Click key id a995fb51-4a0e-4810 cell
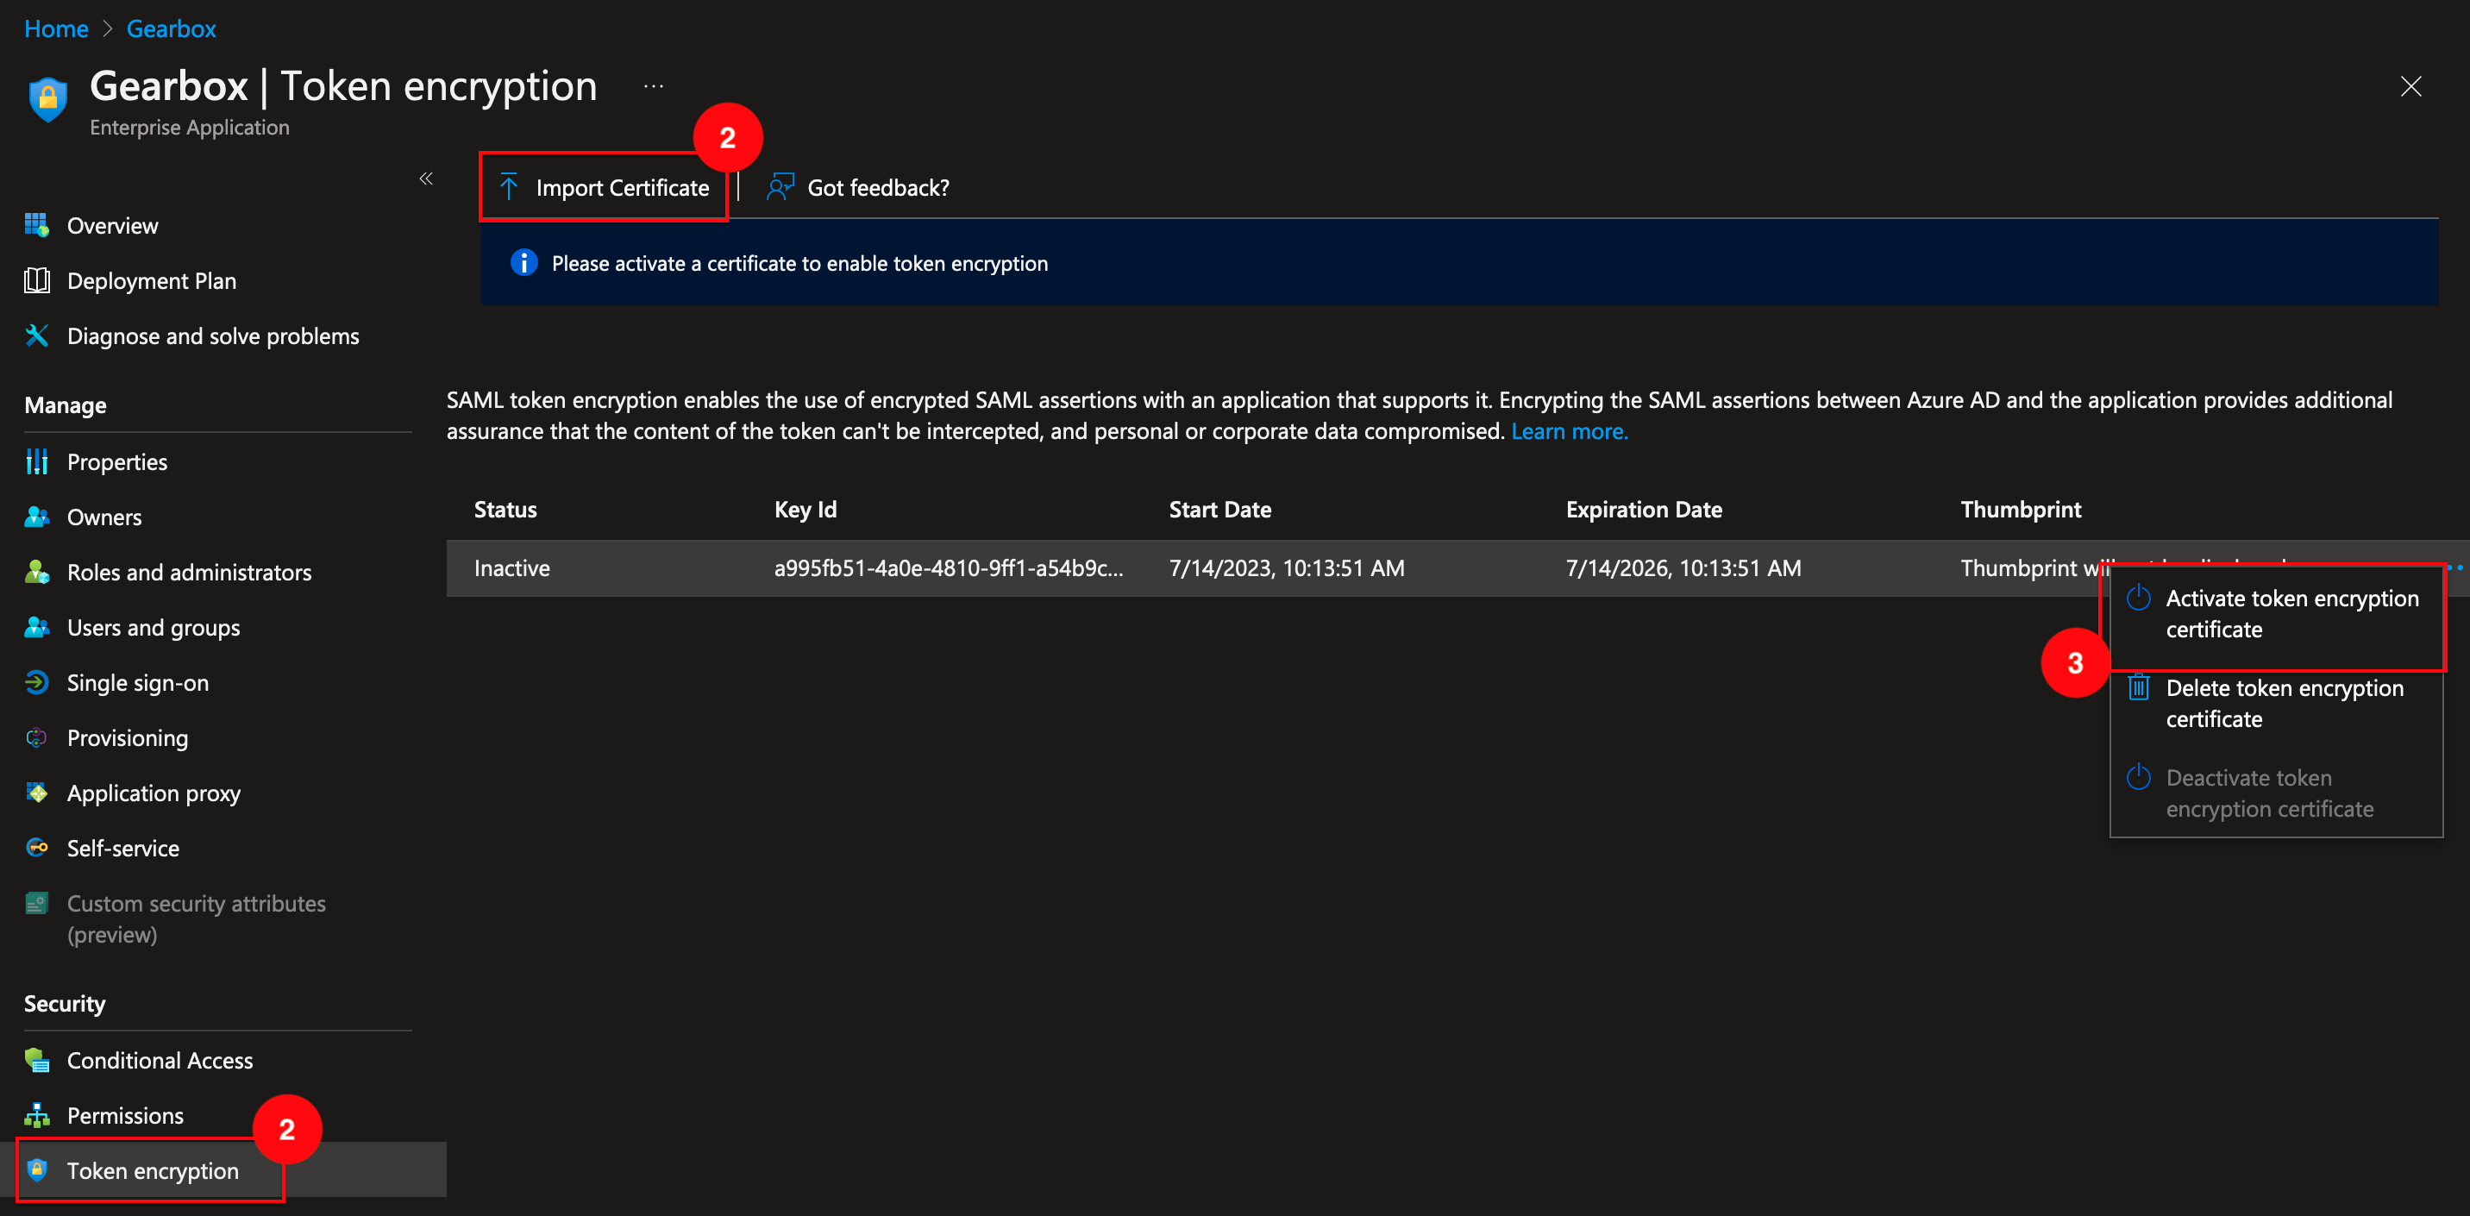 pyautogui.click(x=949, y=567)
